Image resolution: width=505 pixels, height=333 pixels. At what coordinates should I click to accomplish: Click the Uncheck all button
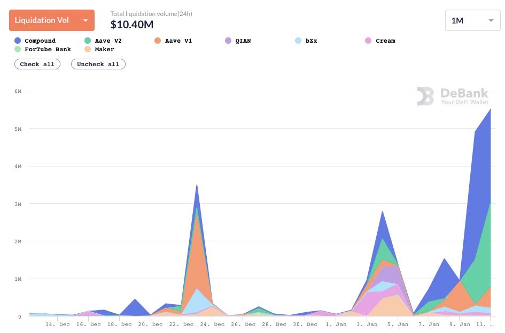click(98, 64)
